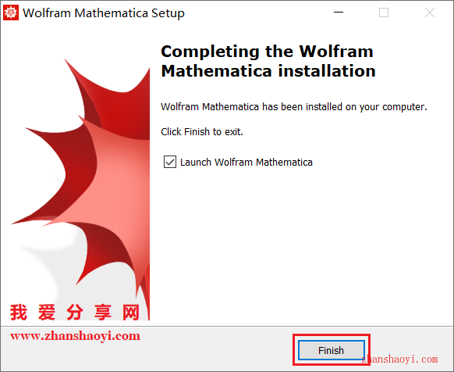Minimize the Wolfram Mathematica Setup window
Screen dimensions: 454x372
point(339,13)
